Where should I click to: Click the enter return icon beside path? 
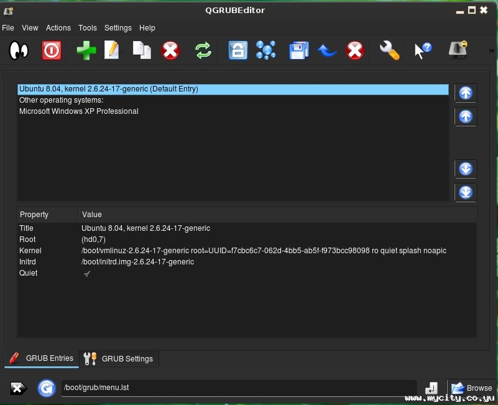(431, 388)
